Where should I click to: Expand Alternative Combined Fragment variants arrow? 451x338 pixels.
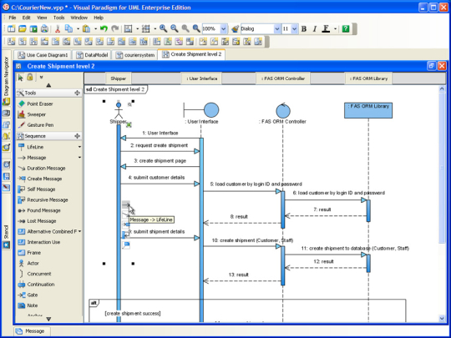point(79,231)
